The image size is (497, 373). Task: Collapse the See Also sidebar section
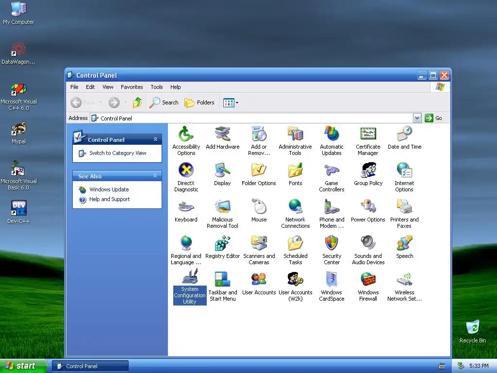(155, 176)
